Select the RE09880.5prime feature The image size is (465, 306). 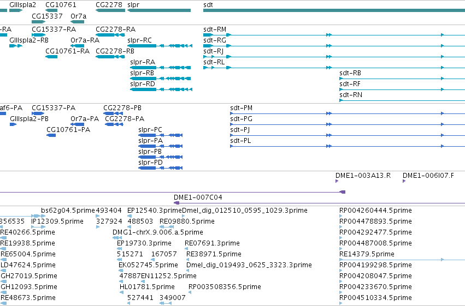167,227
